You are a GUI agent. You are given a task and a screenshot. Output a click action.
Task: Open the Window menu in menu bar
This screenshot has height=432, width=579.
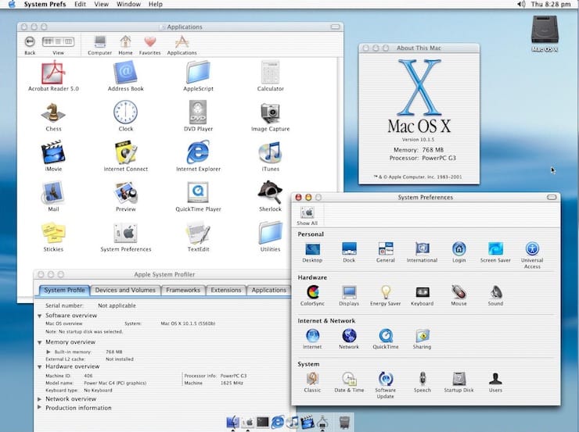coord(128,5)
